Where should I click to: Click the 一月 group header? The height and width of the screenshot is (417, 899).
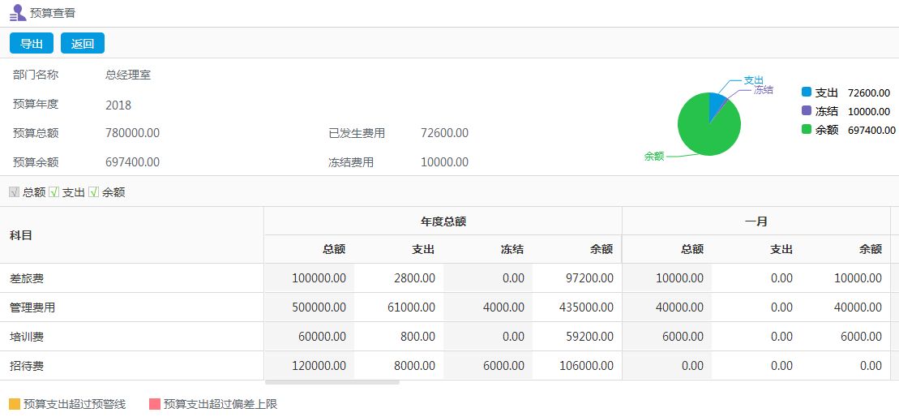click(x=756, y=221)
